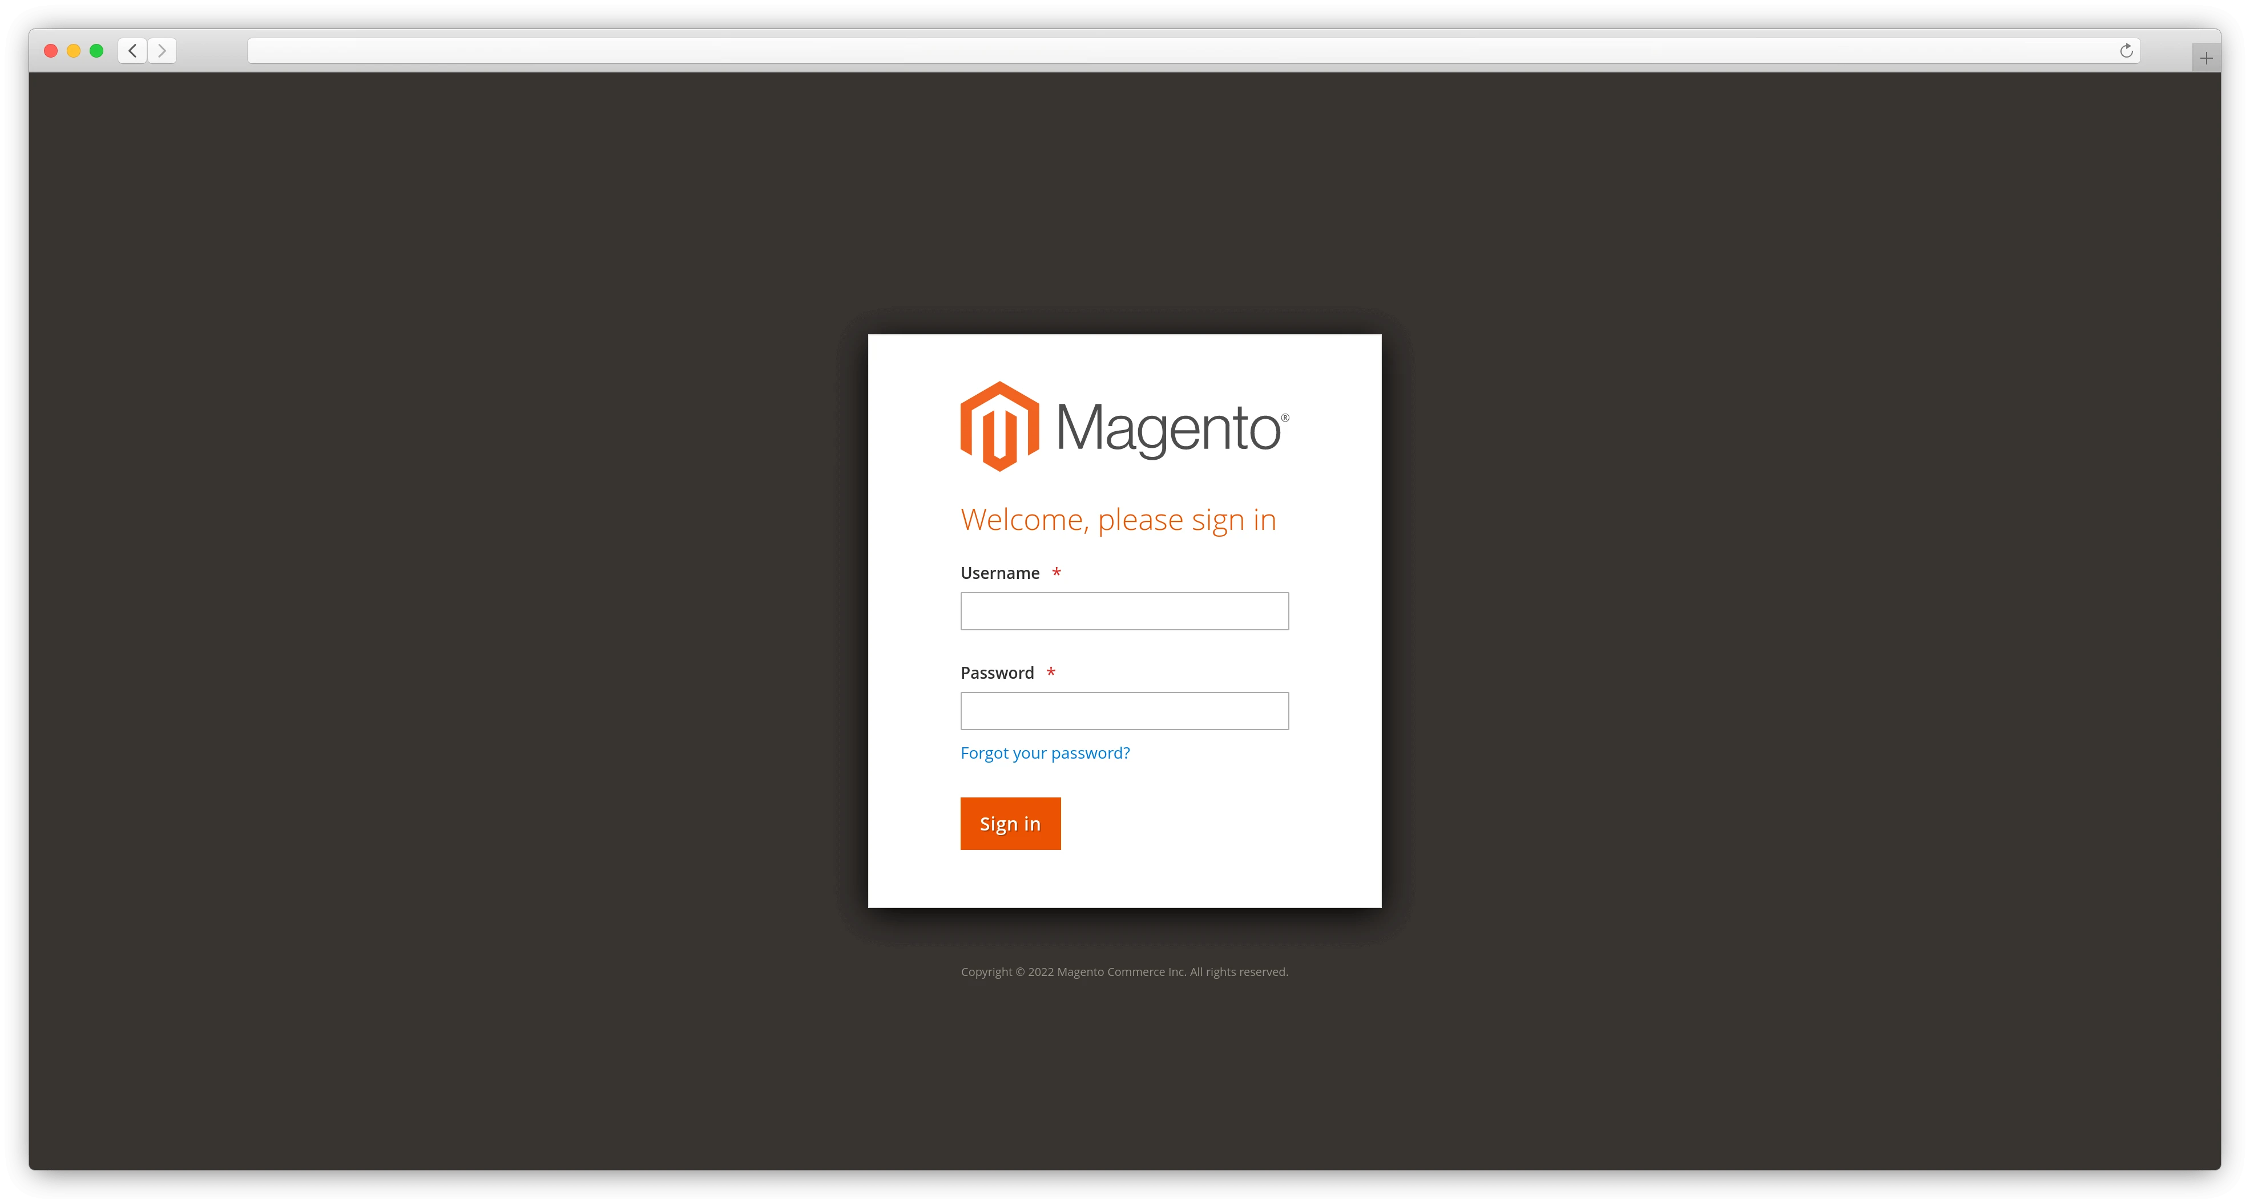2250x1199 pixels.
Task: Select the Username input box
Action: coord(1124,611)
